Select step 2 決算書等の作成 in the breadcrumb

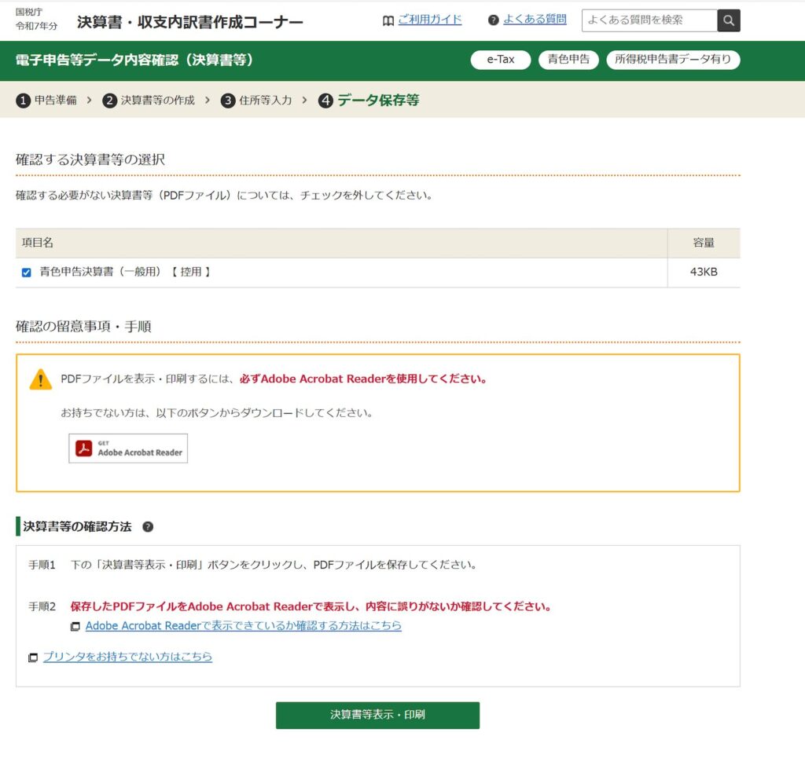149,101
